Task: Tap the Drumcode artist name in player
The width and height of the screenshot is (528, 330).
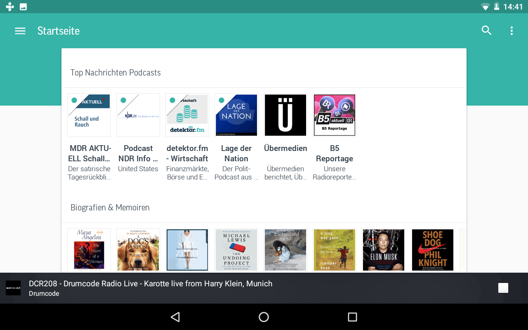Action: coord(44,294)
